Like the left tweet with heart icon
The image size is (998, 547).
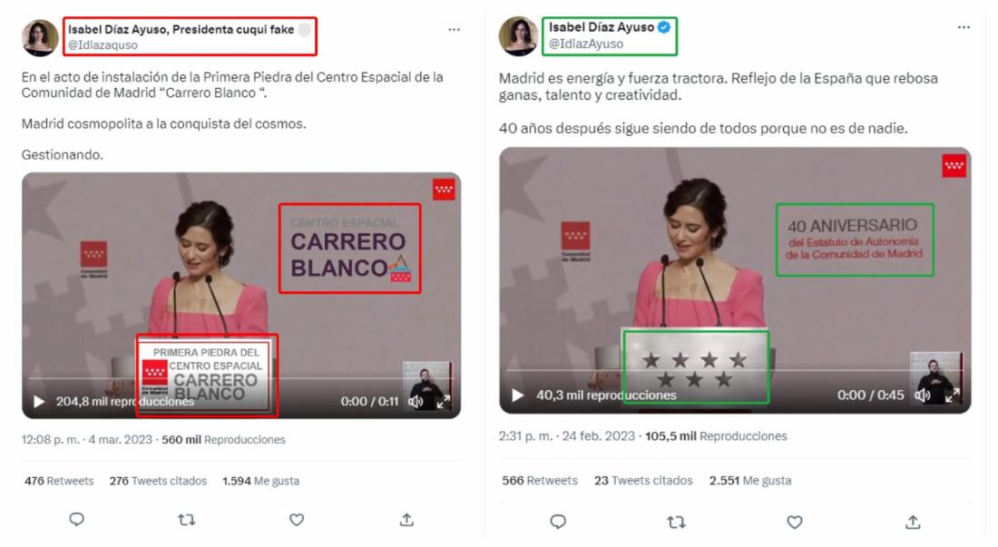pos(297,520)
